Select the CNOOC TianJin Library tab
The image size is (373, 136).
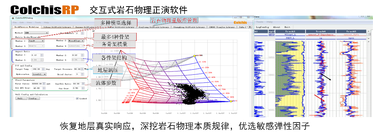222,27
